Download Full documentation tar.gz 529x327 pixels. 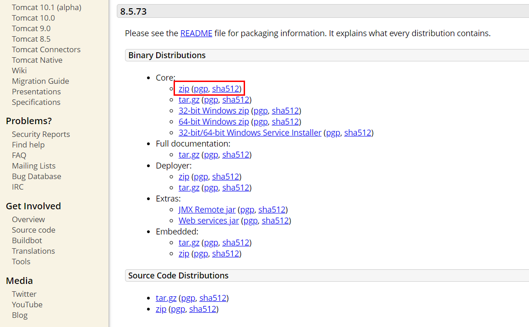189,154
